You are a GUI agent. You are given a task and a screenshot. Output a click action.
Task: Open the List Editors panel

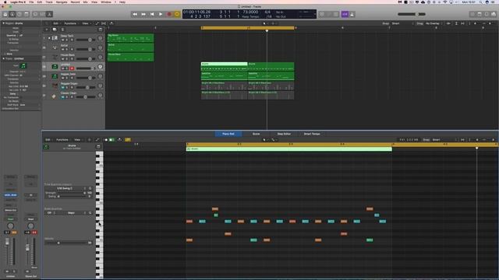(472, 14)
